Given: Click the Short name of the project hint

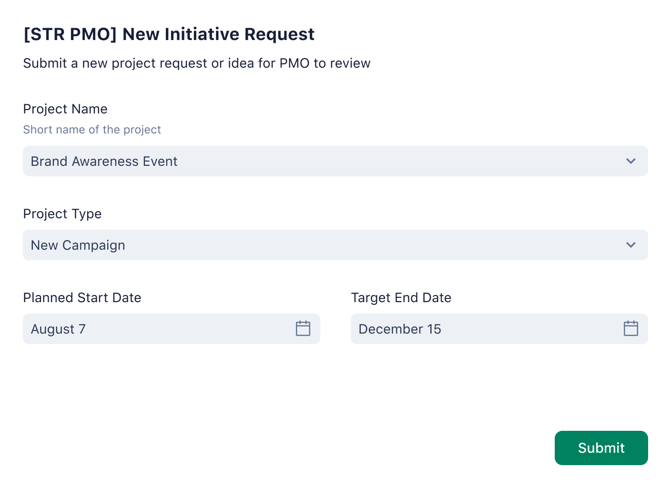Looking at the screenshot, I should click(x=92, y=130).
